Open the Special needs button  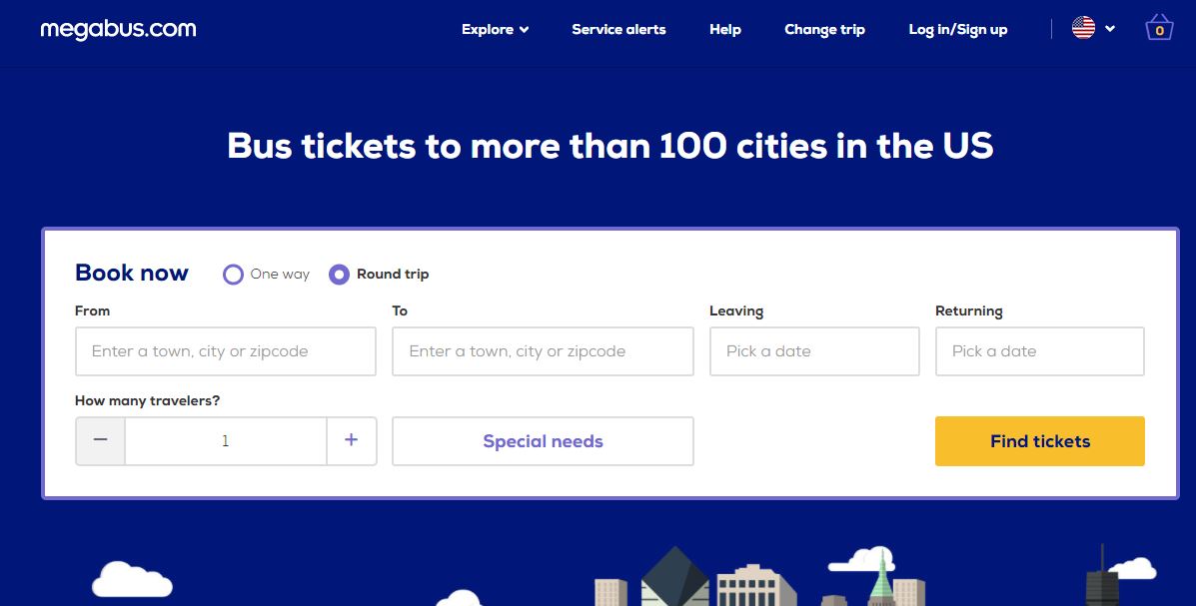click(x=543, y=441)
